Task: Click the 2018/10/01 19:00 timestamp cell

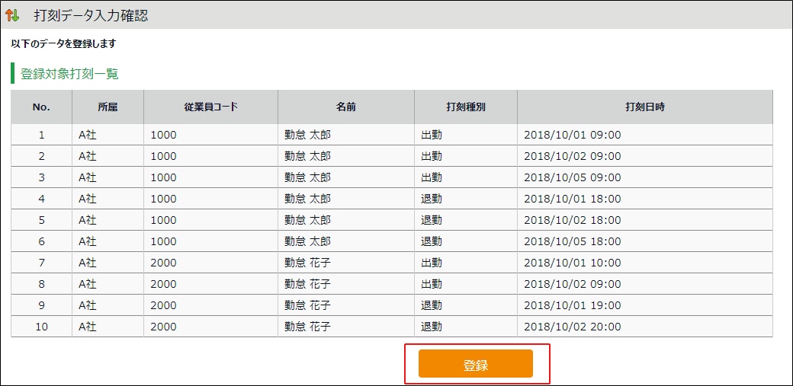Action: pyautogui.click(x=572, y=305)
